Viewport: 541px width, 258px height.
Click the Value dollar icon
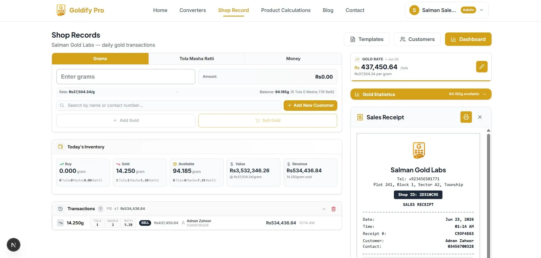[232, 164]
